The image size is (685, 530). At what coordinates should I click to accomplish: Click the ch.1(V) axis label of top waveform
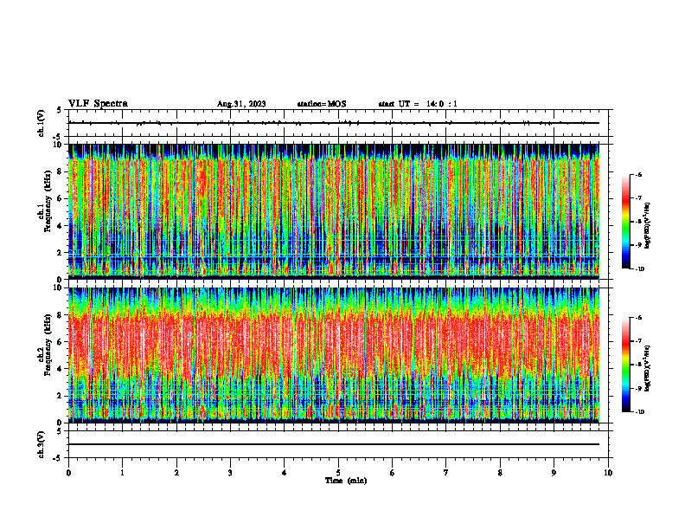(x=41, y=123)
